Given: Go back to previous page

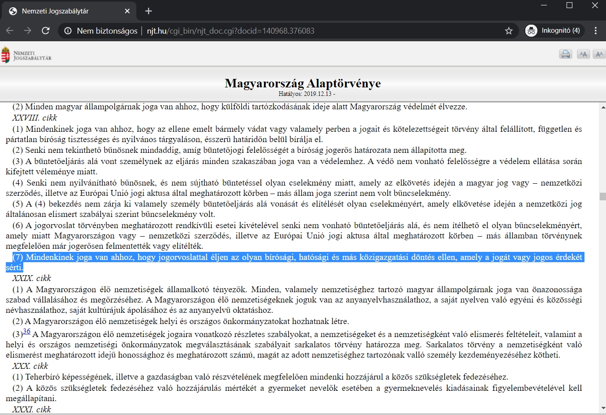Looking at the screenshot, I should [x=10, y=30].
